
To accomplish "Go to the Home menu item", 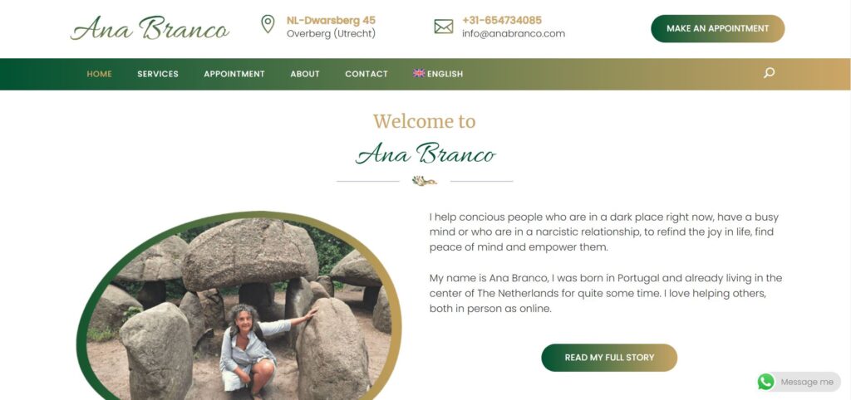I will point(100,74).
